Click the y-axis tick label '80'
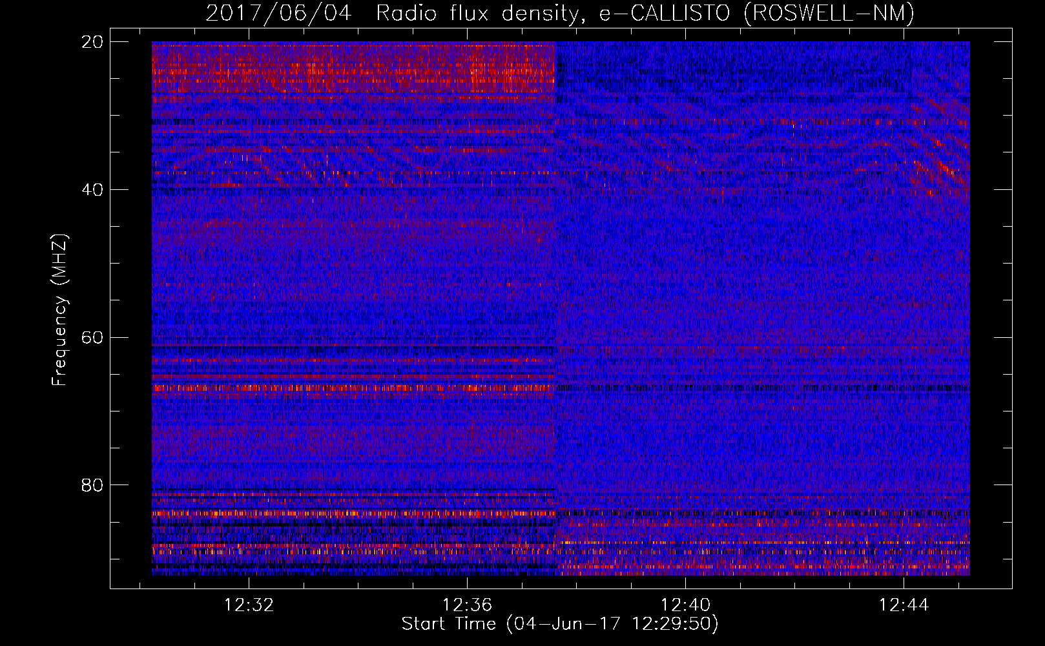This screenshot has width=1045, height=646. point(92,485)
